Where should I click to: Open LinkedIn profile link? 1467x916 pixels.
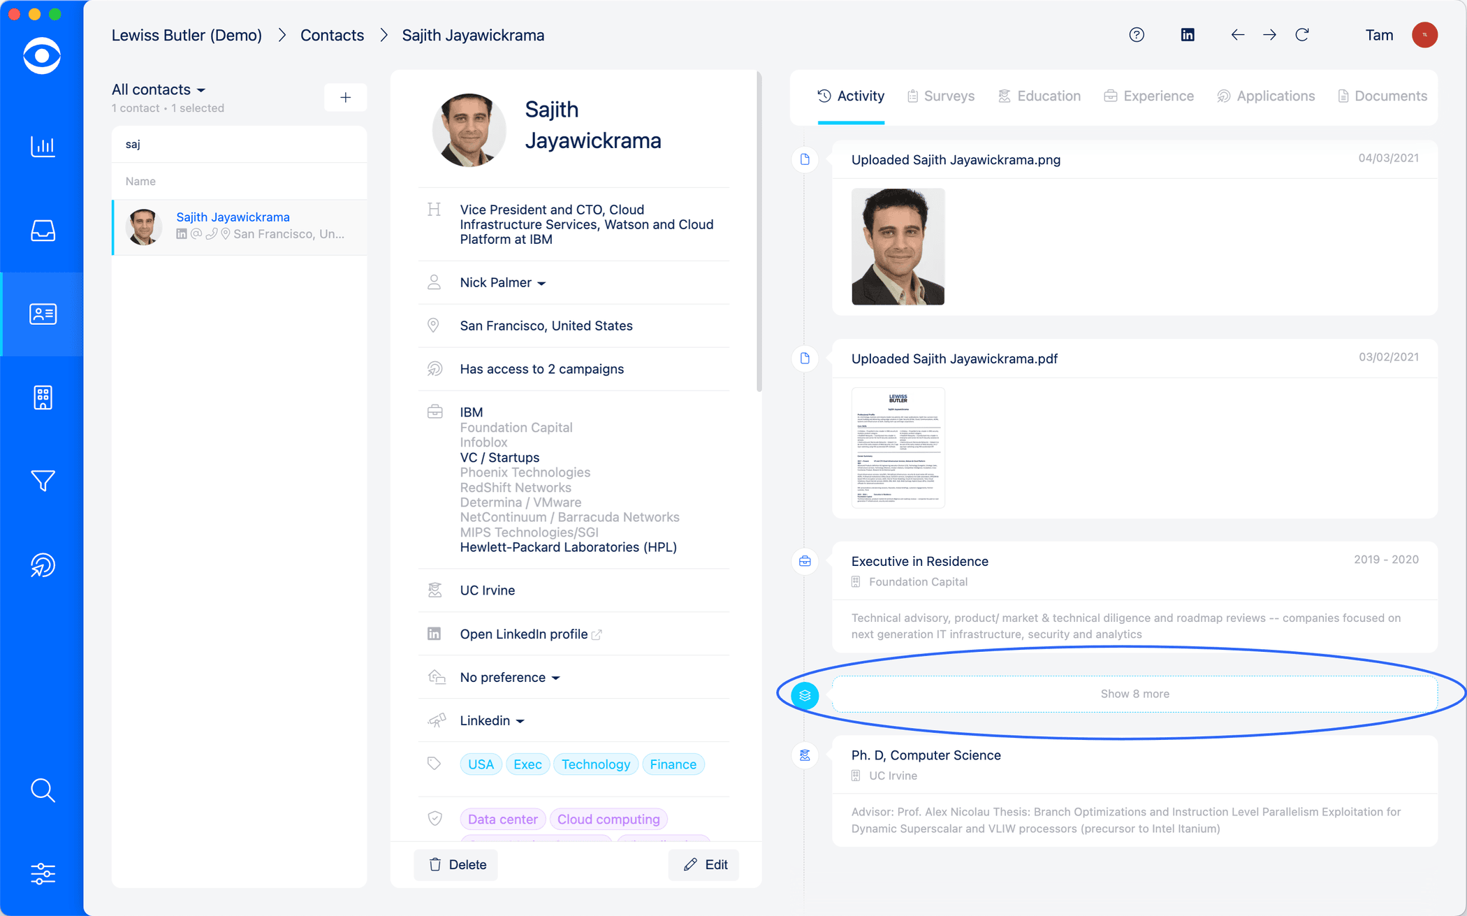(524, 634)
